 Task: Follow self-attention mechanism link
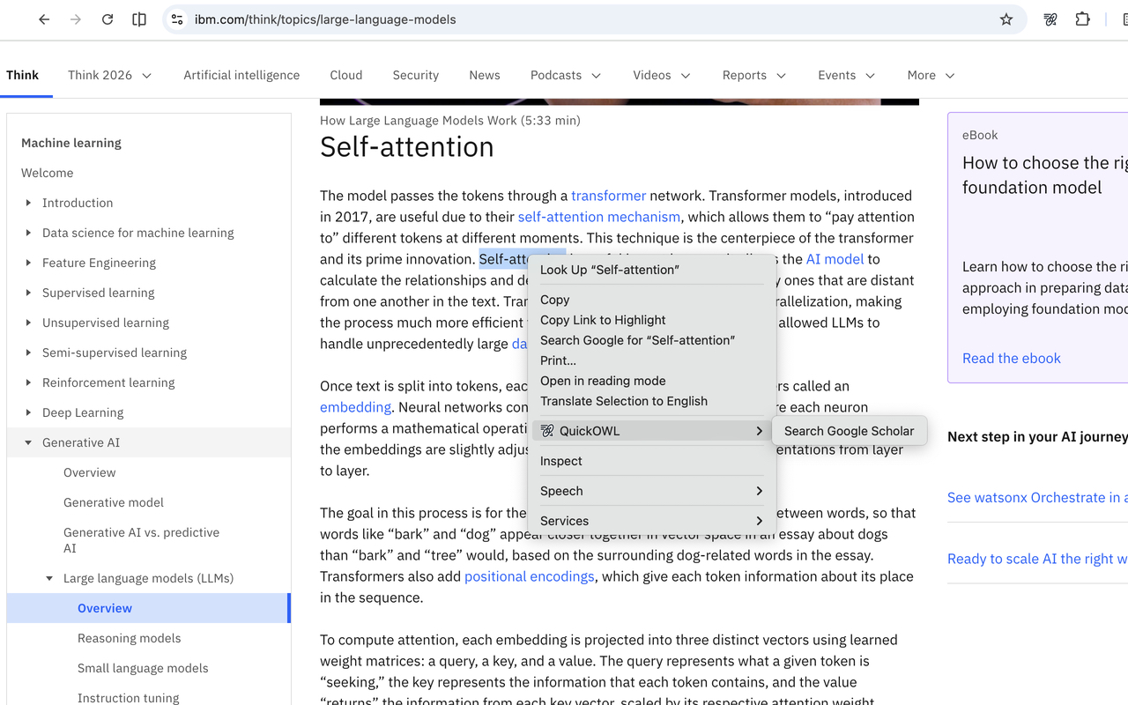[x=599, y=217]
